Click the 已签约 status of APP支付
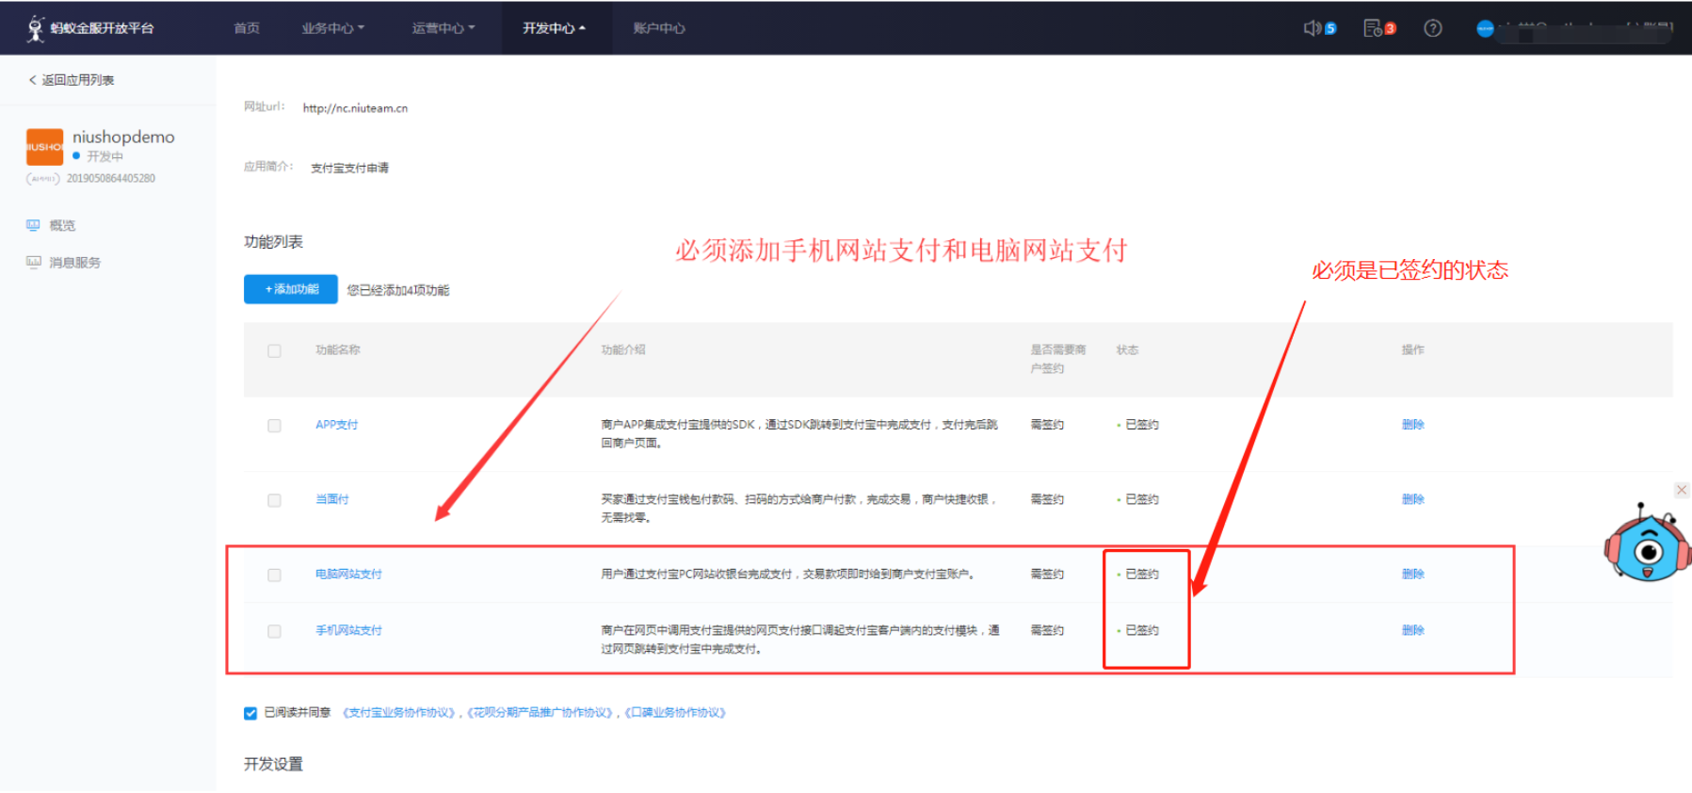The image size is (1692, 793). click(1142, 425)
